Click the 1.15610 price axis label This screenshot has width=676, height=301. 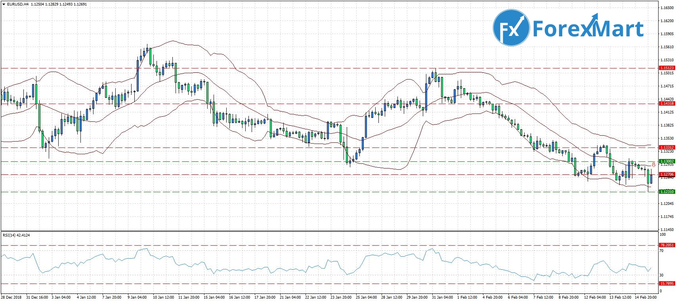coord(667,47)
